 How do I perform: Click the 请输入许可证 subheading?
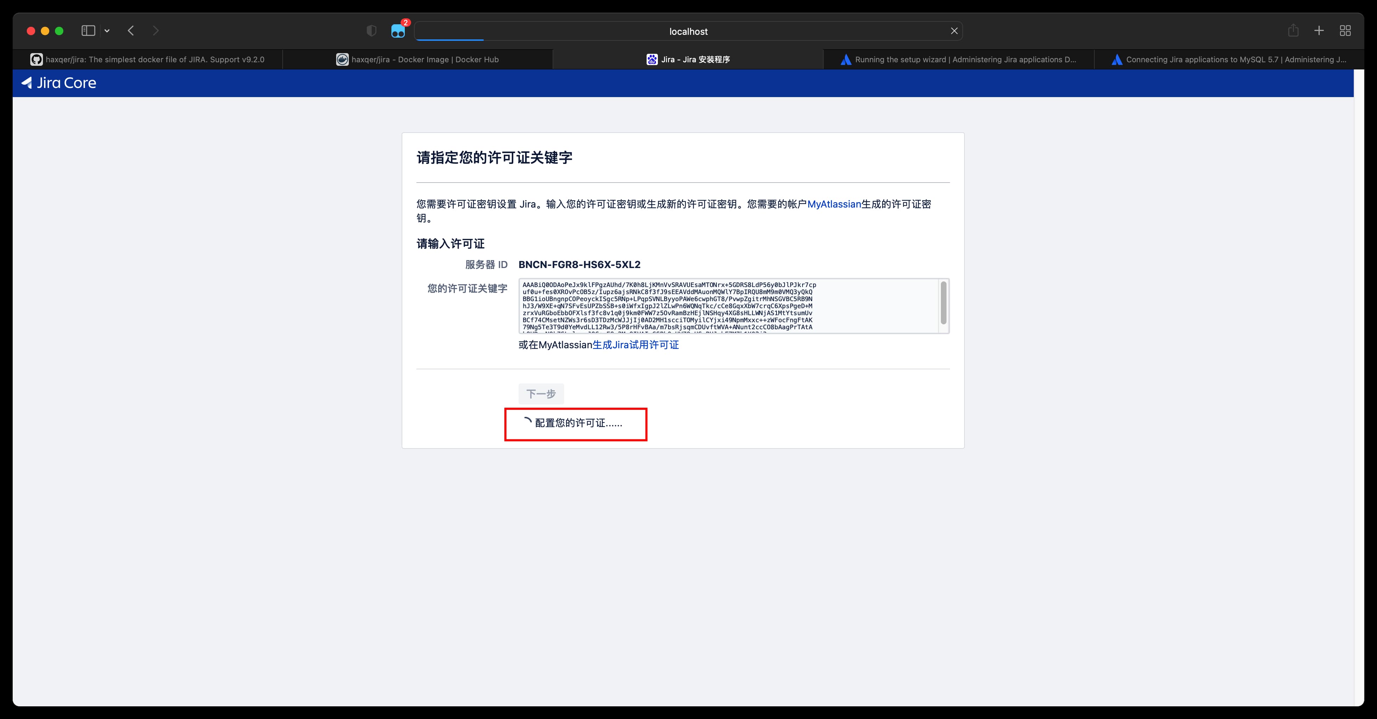451,243
